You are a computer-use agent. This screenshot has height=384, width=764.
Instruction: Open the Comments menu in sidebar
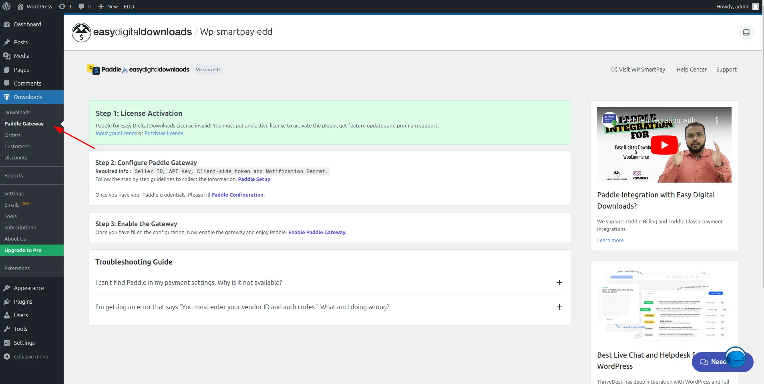(32, 84)
